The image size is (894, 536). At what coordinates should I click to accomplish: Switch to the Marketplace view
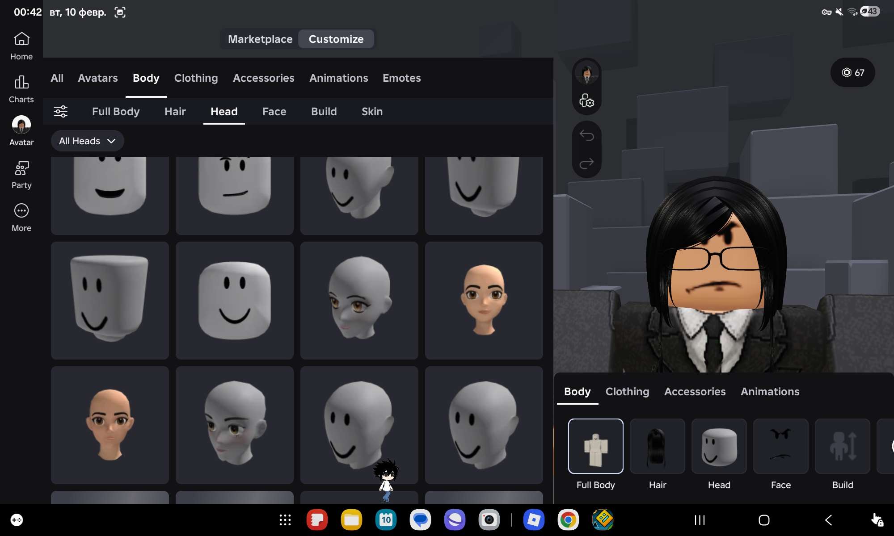click(x=260, y=39)
